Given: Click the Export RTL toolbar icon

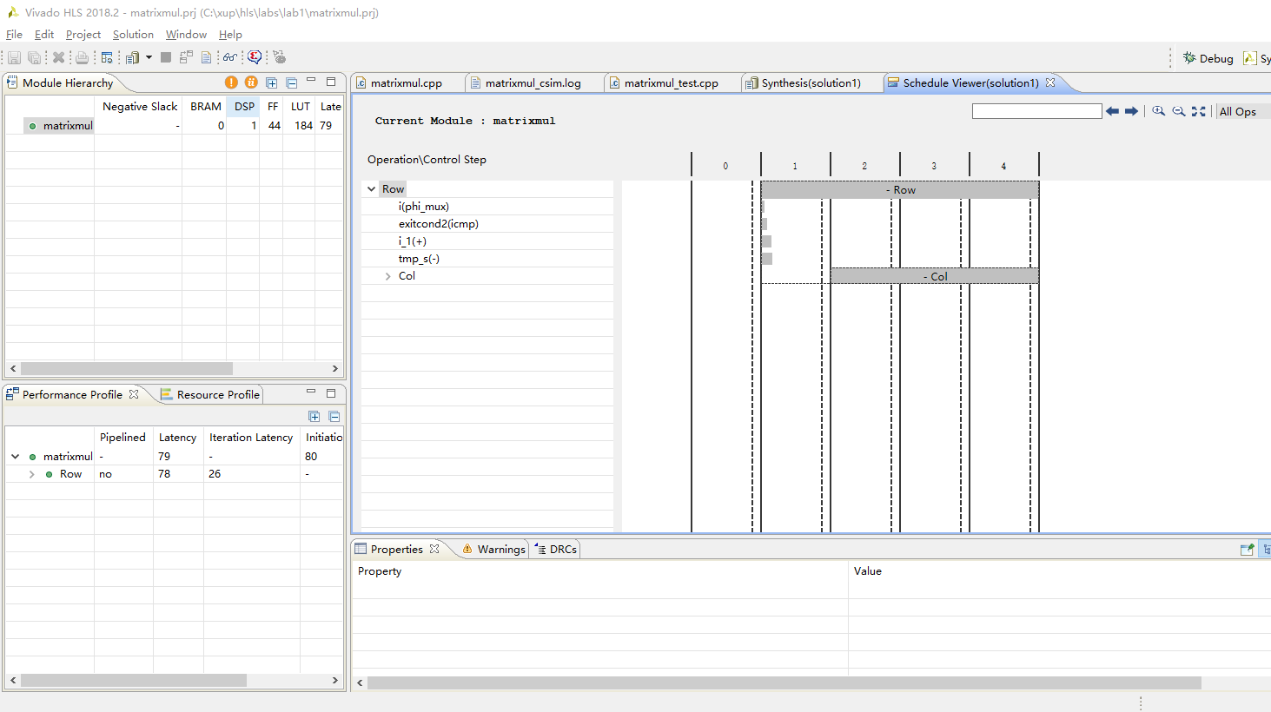Looking at the screenshot, I should click(255, 57).
